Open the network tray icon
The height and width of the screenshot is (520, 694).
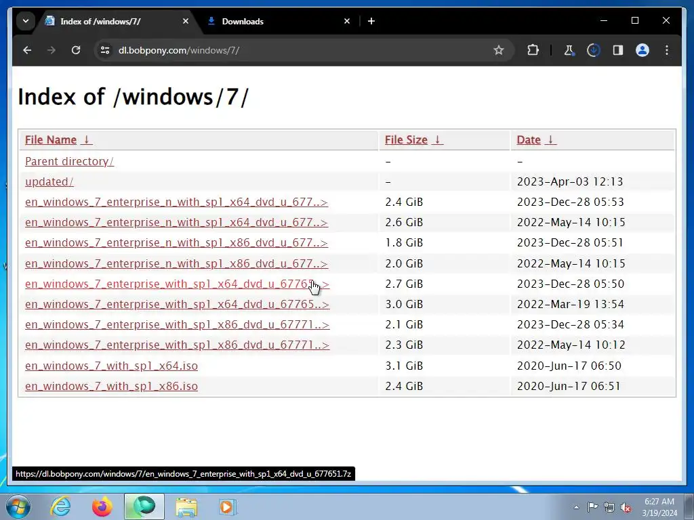pyautogui.click(x=609, y=507)
